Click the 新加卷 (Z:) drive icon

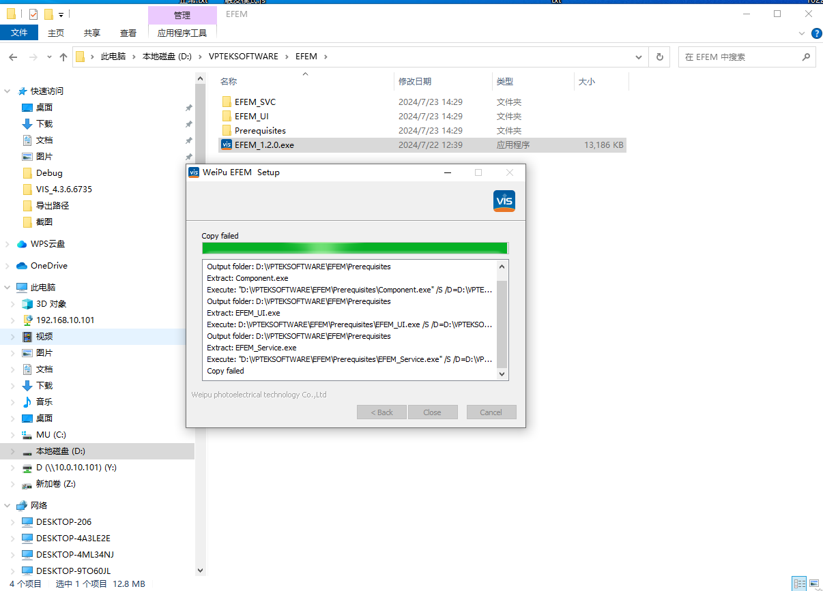27,484
